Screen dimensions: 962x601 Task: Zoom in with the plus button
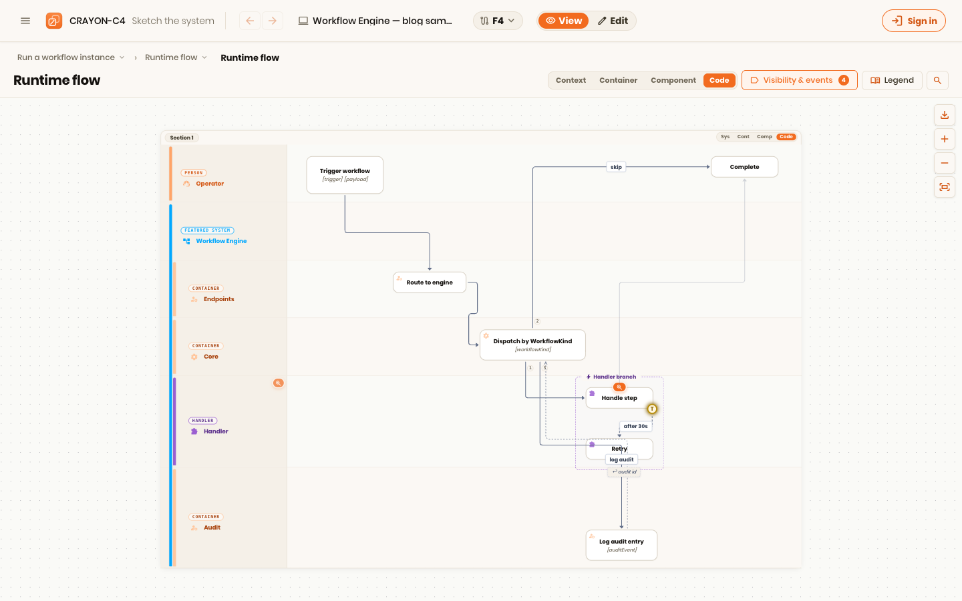(x=945, y=139)
